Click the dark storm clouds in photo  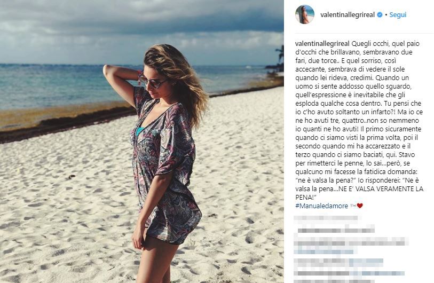(x=138, y=17)
